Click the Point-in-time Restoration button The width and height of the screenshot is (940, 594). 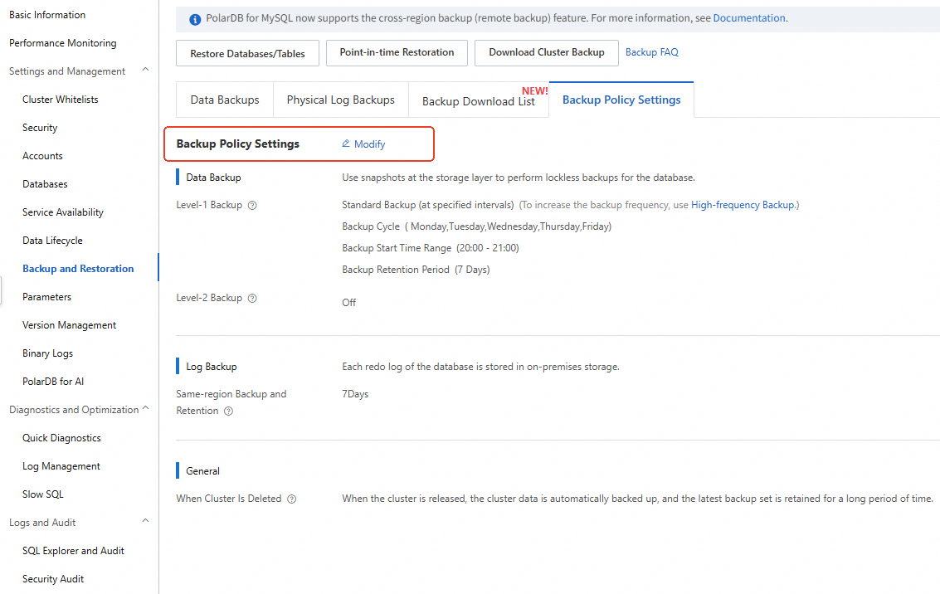pos(397,53)
